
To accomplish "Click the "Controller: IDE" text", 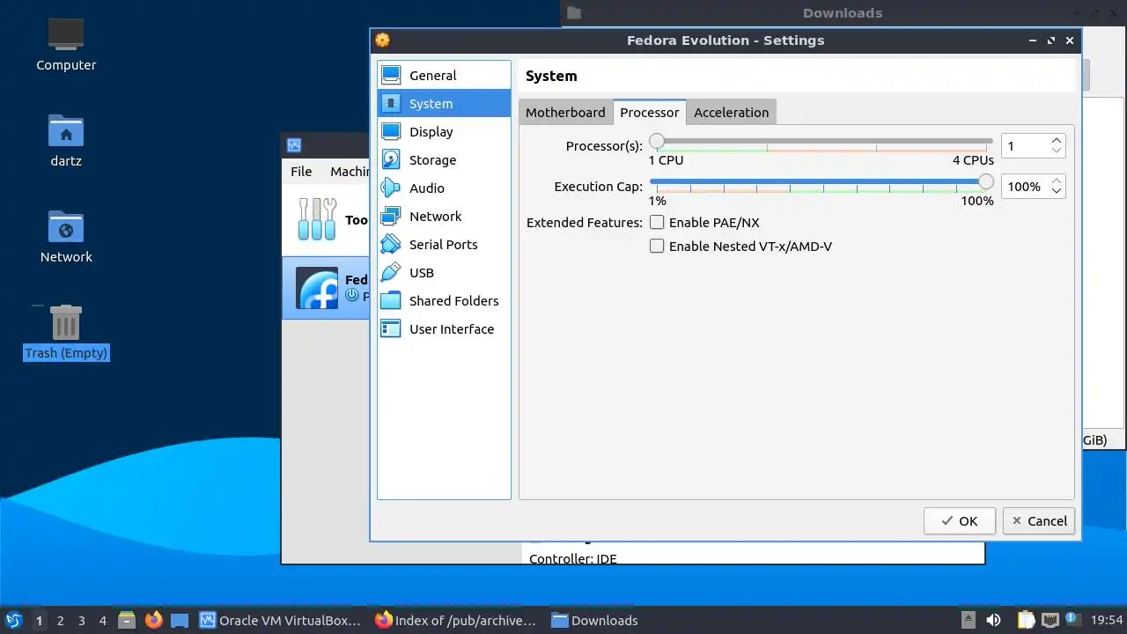I will point(573,558).
